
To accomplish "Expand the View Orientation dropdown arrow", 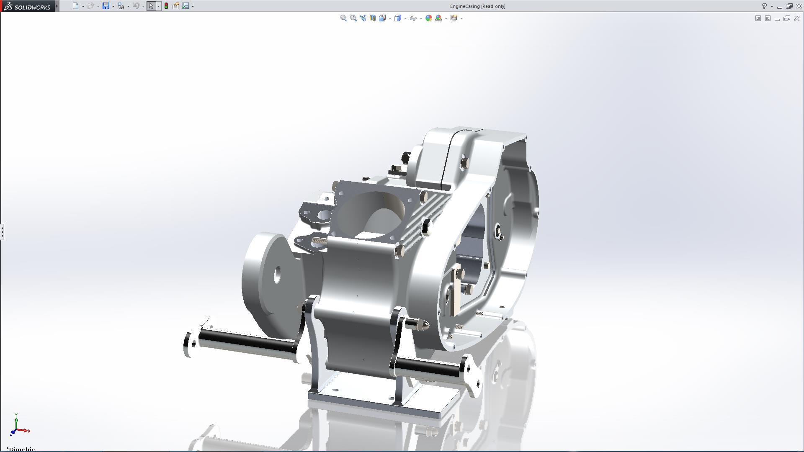I will point(390,18).
